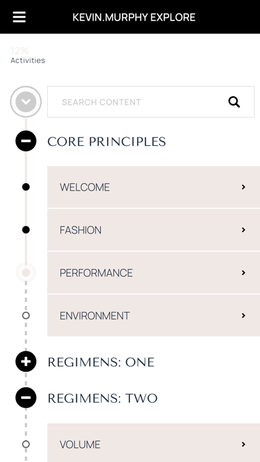Collapse the Core Principles section

pyautogui.click(x=26, y=141)
